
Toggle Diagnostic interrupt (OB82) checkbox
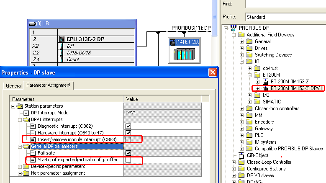(x=128, y=126)
